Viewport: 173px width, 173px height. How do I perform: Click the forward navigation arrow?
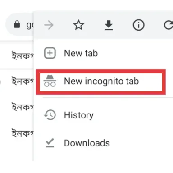pyautogui.click(x=49, y=25)
